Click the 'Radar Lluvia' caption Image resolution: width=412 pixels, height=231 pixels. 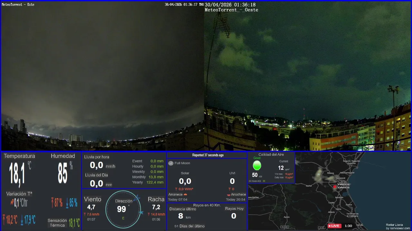[394, 225]
